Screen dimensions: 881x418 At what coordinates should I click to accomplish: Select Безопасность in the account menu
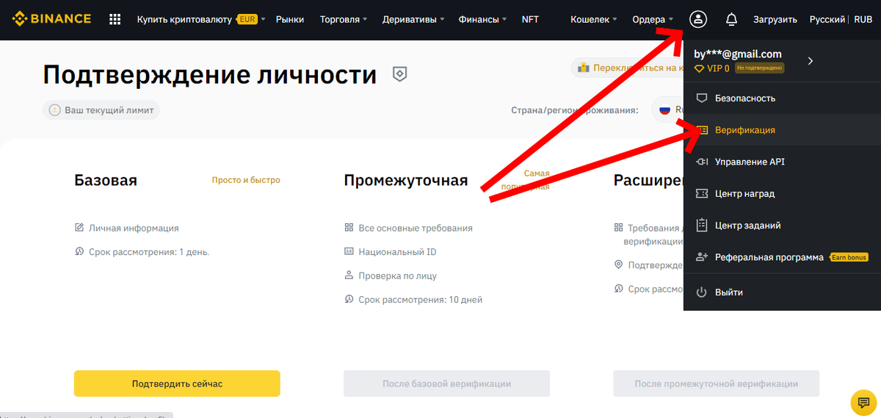point(782,98)
